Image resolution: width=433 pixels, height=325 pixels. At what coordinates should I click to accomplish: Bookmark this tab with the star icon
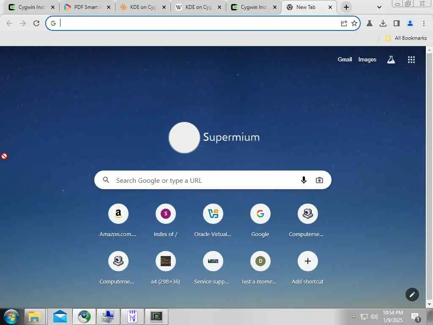pos(354,24)
